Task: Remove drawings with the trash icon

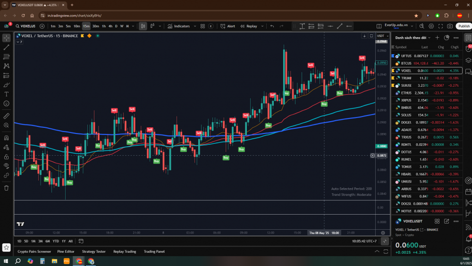Action: [6, 188]
